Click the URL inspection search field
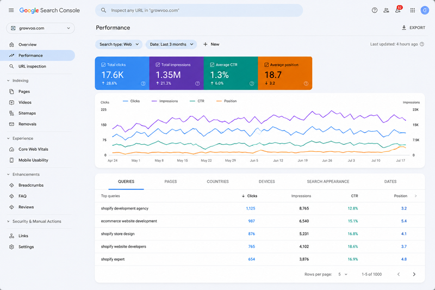Screen dimensions: 435x290 (x=199, y=10)
